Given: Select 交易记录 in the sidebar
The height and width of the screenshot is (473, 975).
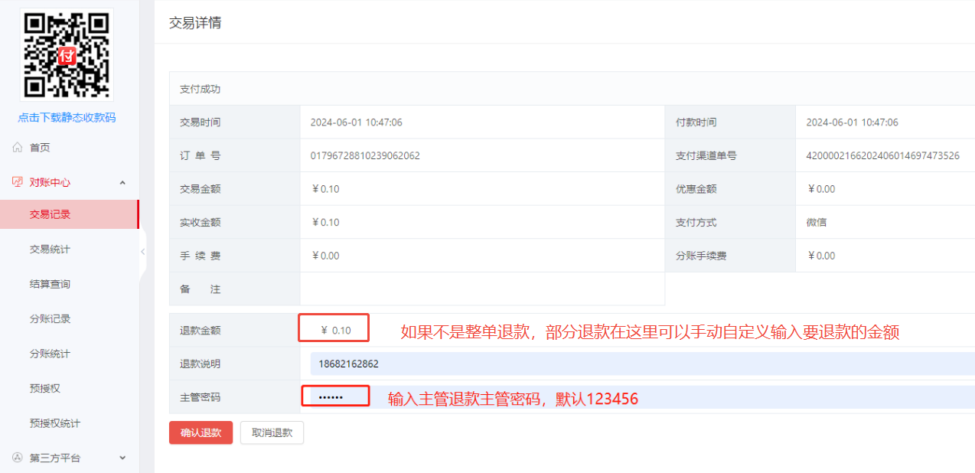Looking at the screenshot, I should click(x=70, y=214).
